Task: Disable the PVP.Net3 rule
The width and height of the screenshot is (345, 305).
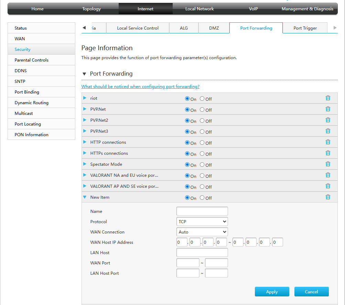Action: click(203, 132)
